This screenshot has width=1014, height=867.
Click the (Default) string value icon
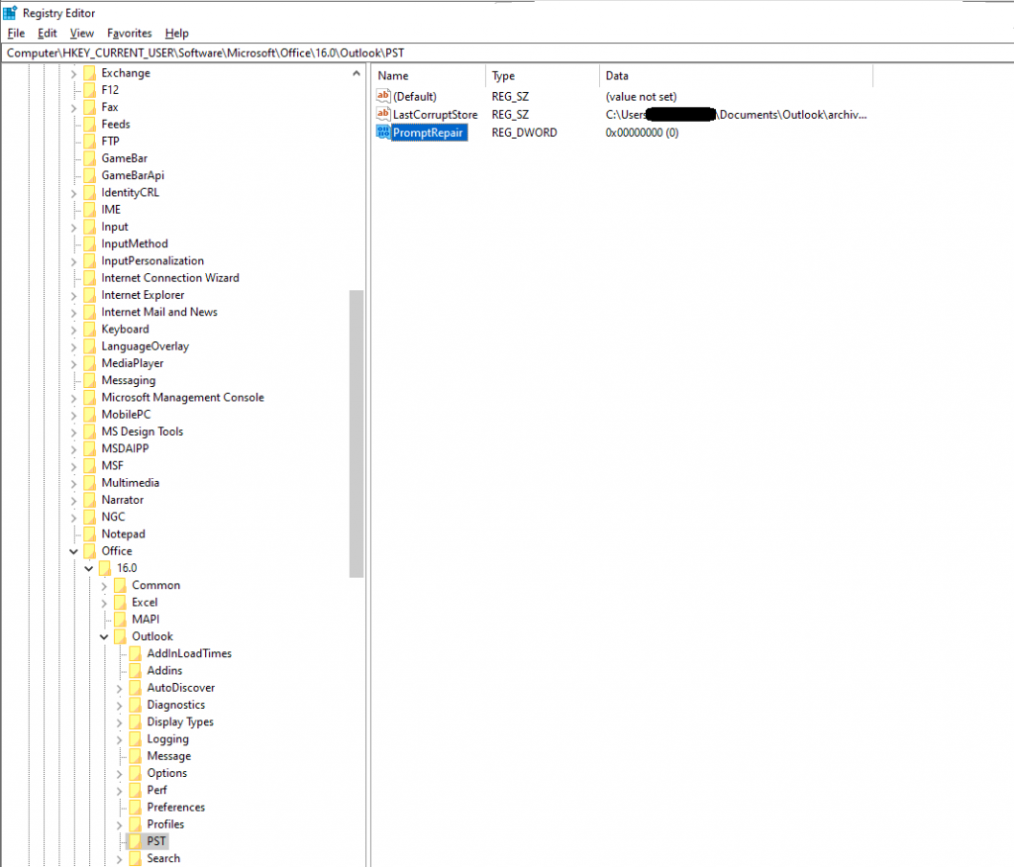(x=383, y=96)
